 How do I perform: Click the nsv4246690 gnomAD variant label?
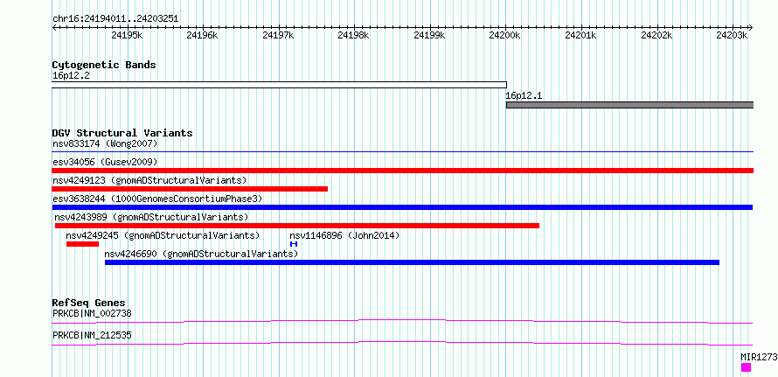(x=201, y=254)
